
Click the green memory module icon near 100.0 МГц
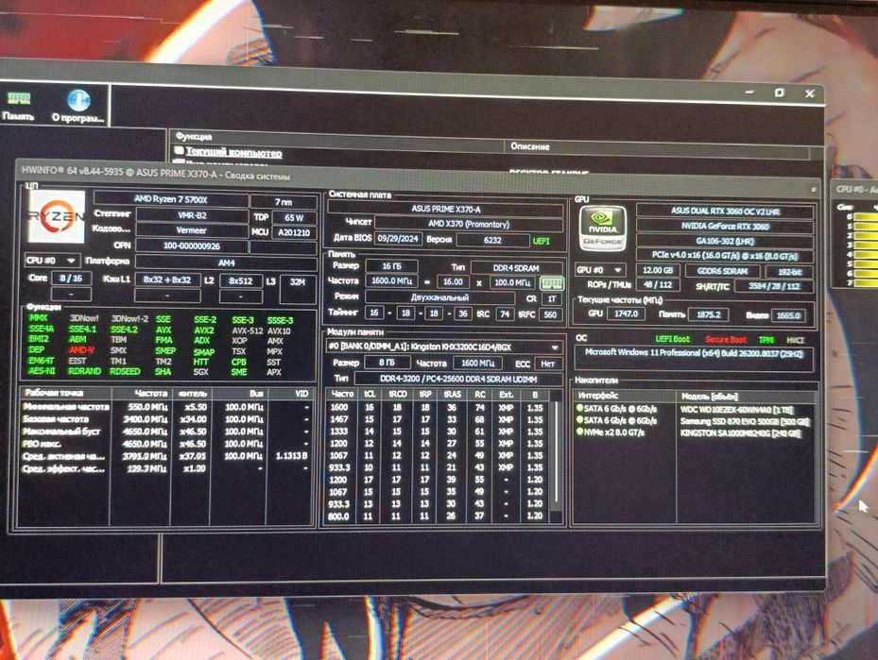tap(552, 282)
